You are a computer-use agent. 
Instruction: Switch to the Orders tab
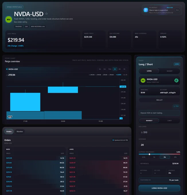[x=9, y=131]
